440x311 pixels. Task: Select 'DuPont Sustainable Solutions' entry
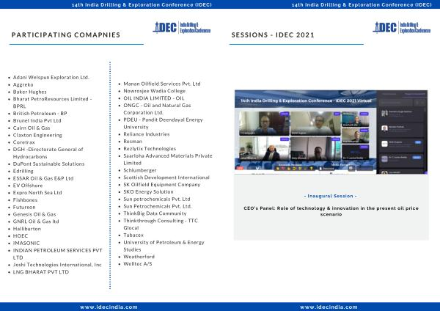[49, 164]
